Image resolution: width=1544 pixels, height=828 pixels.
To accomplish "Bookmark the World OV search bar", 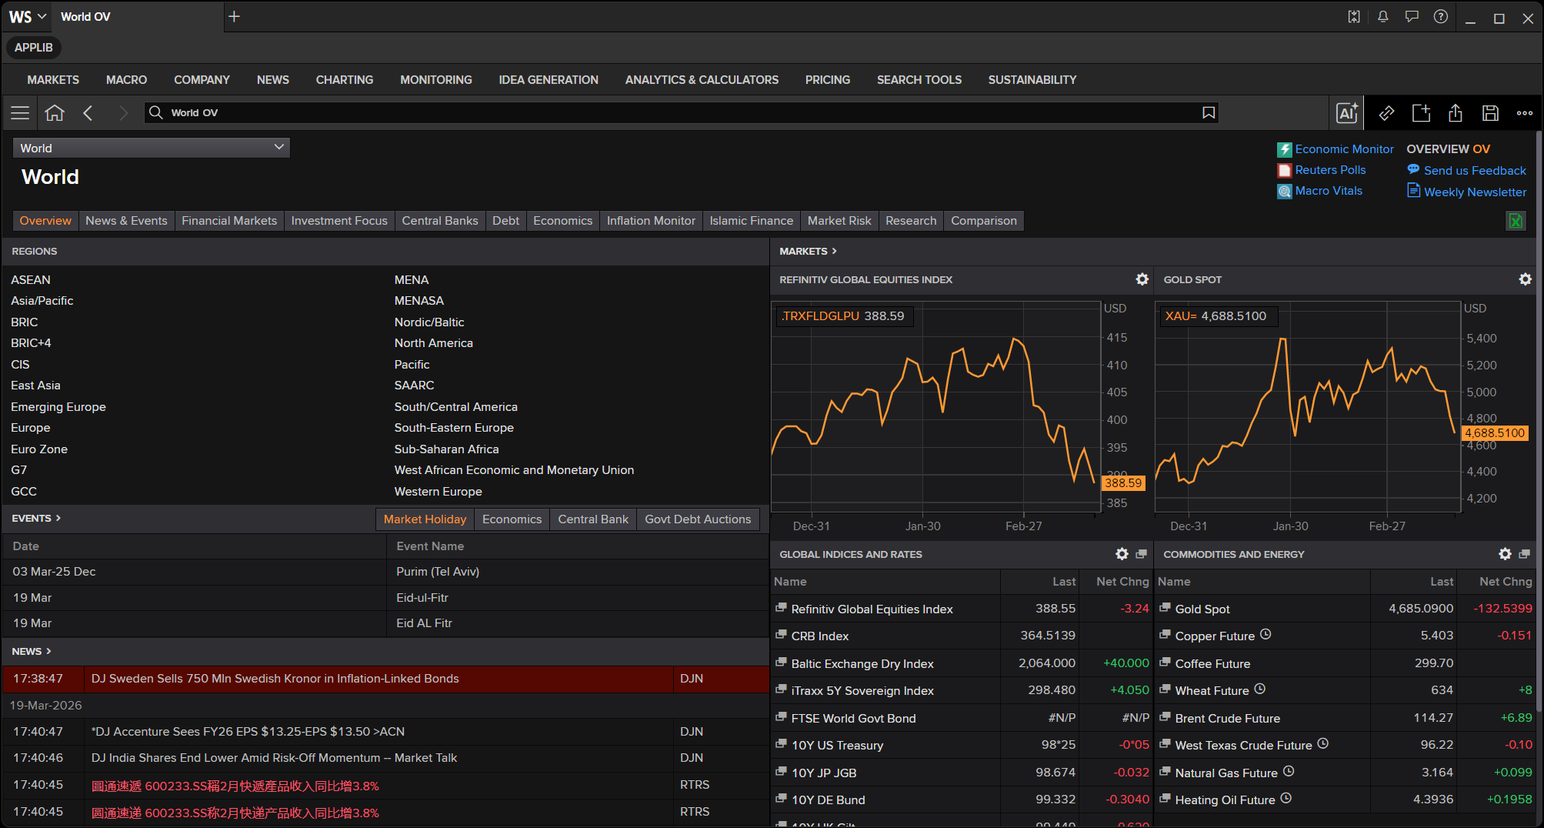I will coord(1209,113).
